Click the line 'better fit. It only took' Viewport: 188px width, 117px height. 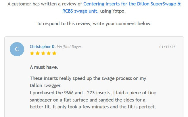pyautogui.click(x=93, y=107)
